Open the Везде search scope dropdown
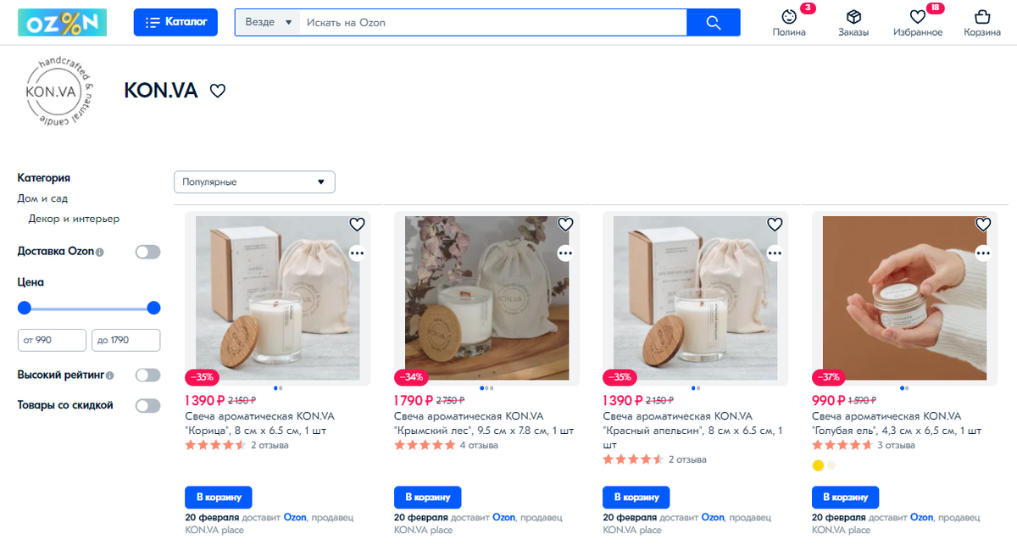Image resolution: width=1017 pixels, height=545 pixels. coord(268,22)
